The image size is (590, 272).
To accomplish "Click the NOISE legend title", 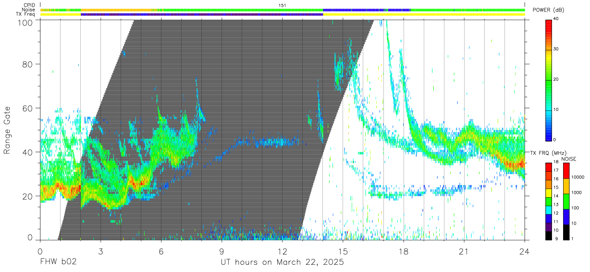I will [x=570, y=159].
